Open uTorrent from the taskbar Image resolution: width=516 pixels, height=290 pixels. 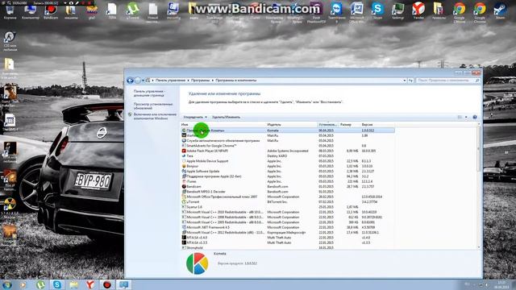41,284
